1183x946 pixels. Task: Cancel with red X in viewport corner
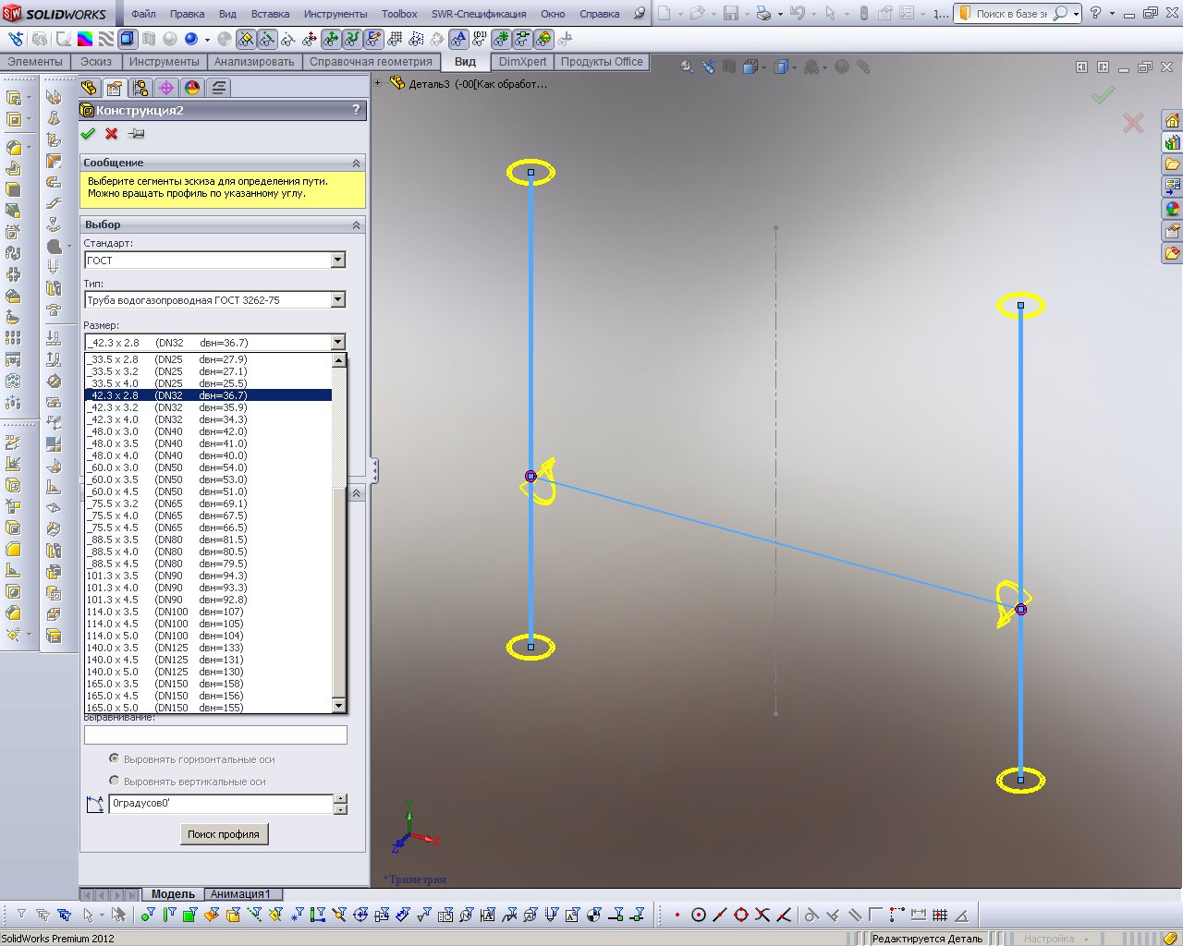(x=1133, y=122)
